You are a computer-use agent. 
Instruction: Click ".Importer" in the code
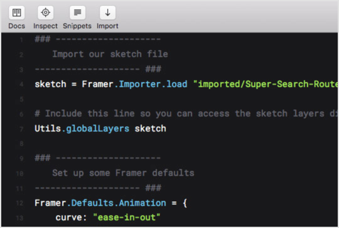pos(137,84)
